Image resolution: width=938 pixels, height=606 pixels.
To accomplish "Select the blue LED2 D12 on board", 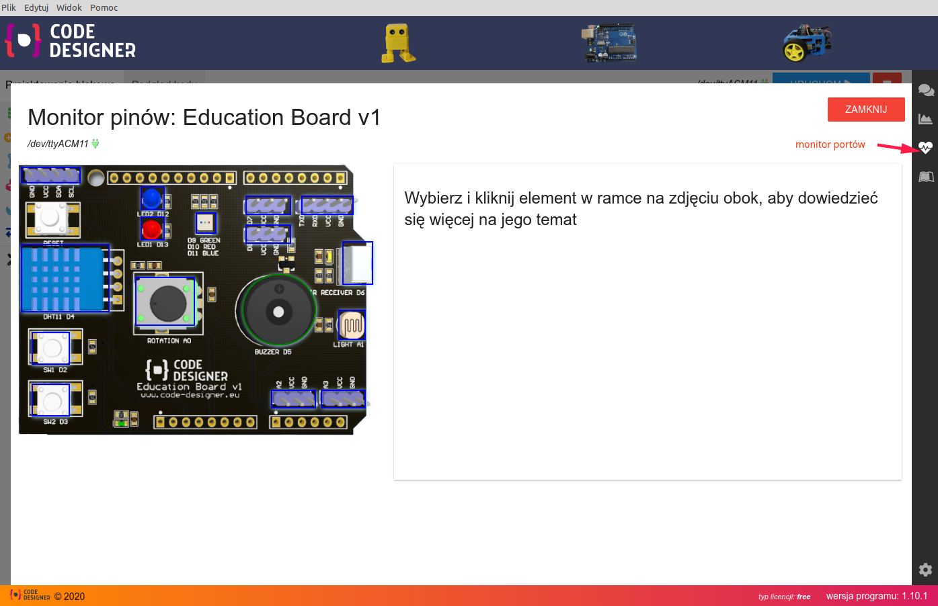I will (x=152, y=199).
